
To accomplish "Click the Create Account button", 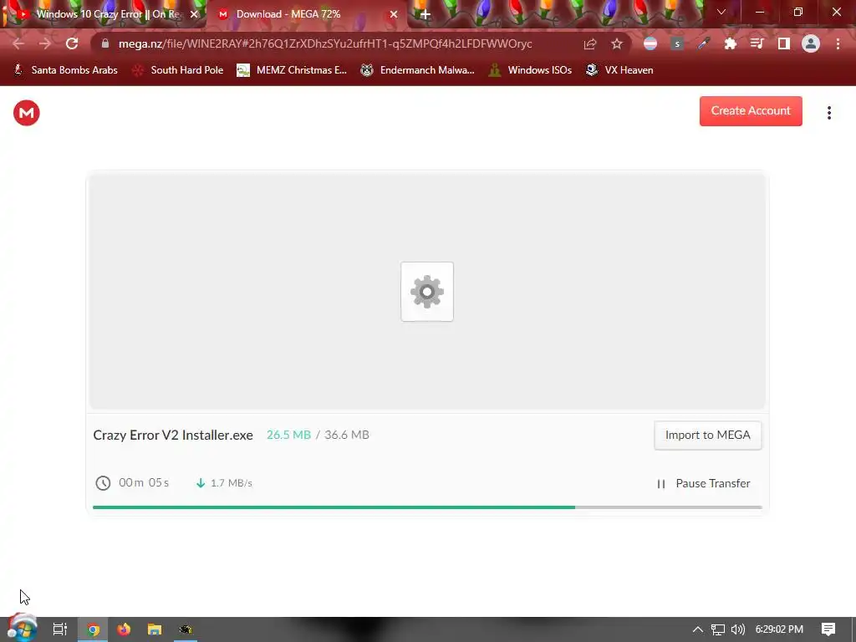I will click(751, 111).
